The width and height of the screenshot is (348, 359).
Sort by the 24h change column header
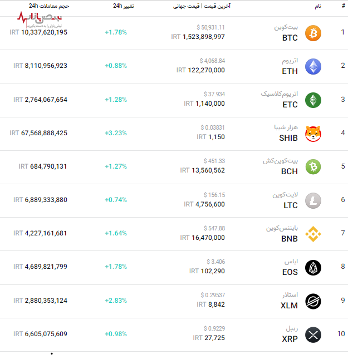click(123, 6)
